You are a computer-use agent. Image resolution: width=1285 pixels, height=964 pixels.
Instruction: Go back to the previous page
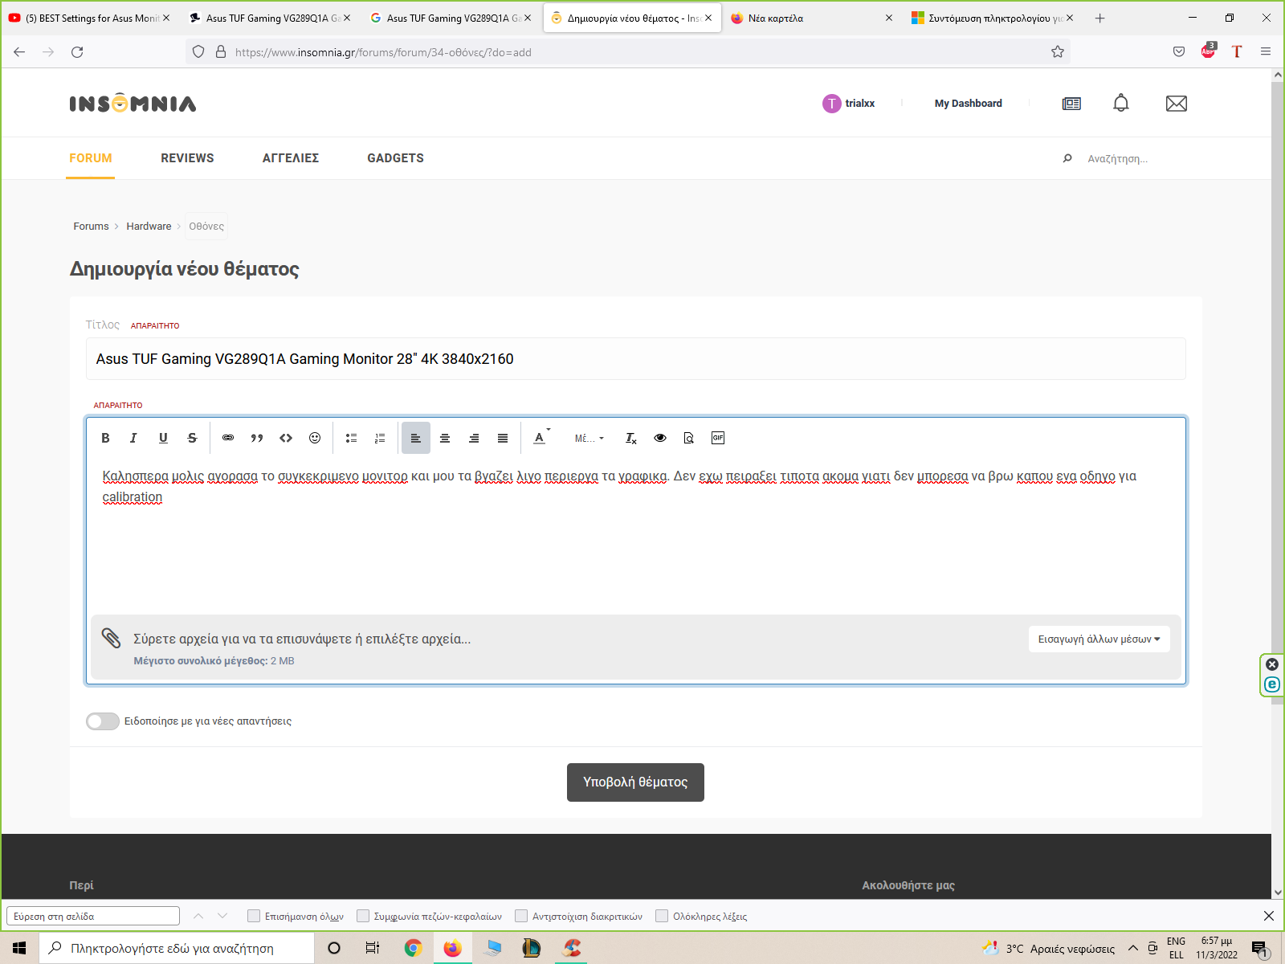pos(19,52)
